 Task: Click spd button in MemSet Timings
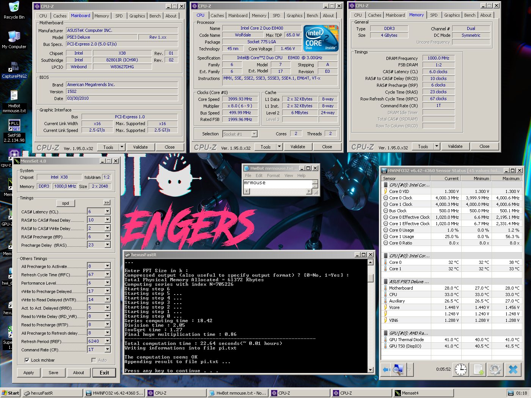66,203
